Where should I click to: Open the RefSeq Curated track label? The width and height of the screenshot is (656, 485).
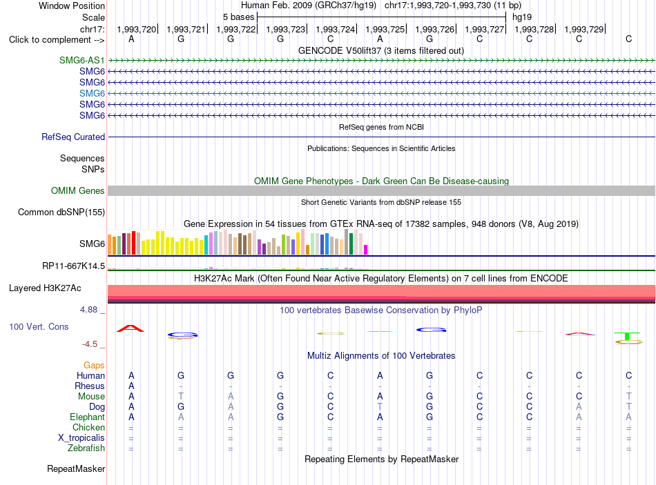(x=73, y=137)
